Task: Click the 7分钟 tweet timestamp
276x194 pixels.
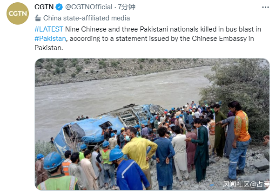Action: pyautogui.click(x=127, y=7)
